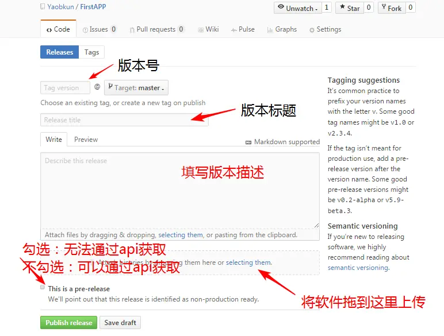Open the Pulse tab
Viewport: 444px width, 336px height.
pyautogui.click(x=243, y=29)
